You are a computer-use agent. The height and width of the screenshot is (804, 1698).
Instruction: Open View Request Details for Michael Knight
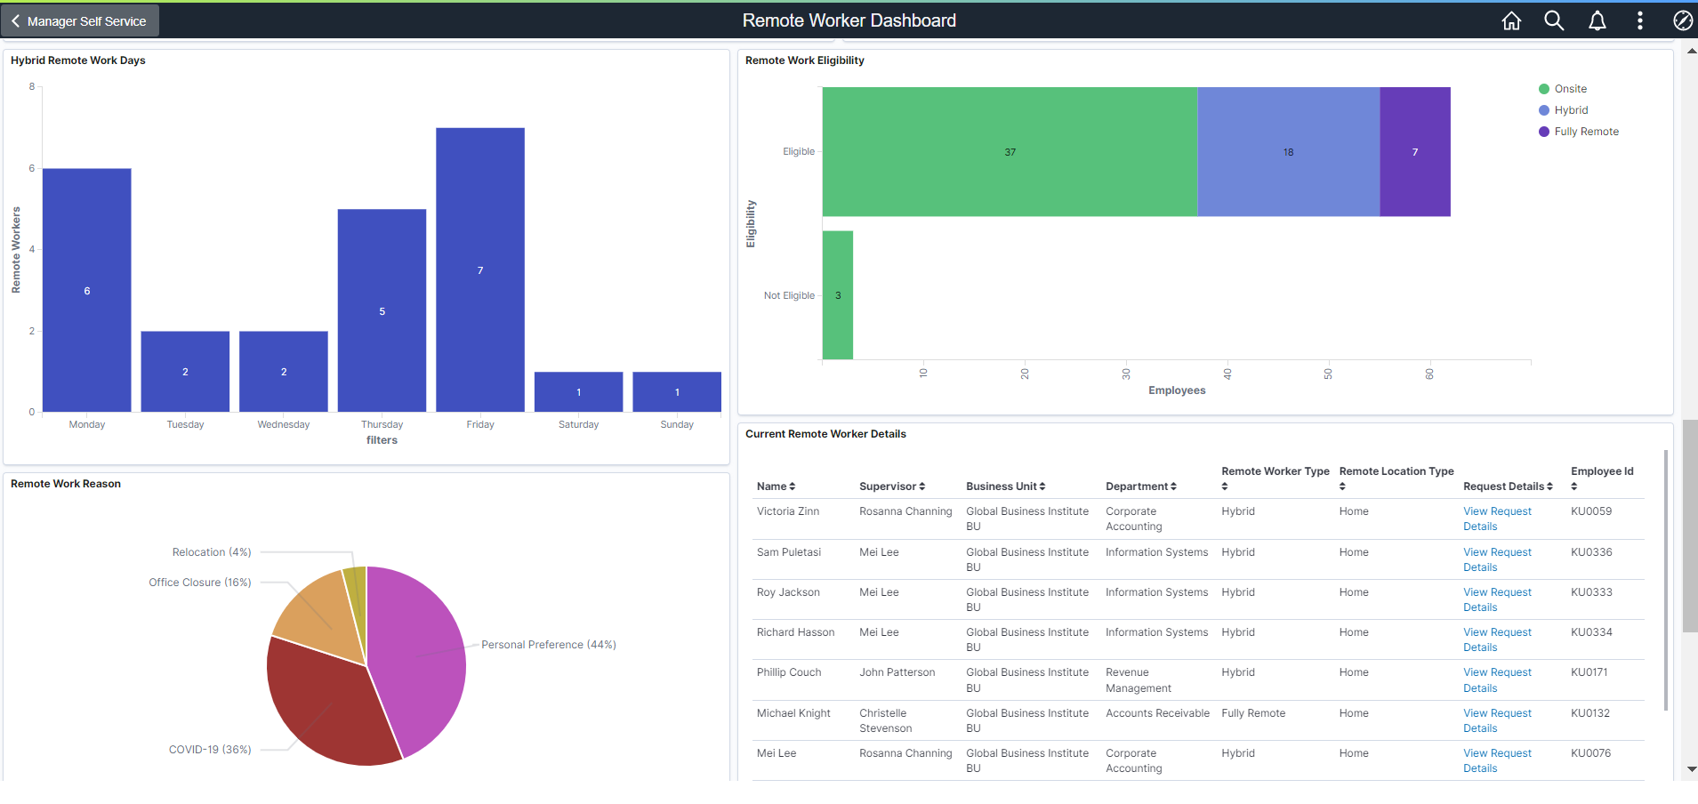pyautogui.click(x=1497, y=720)
